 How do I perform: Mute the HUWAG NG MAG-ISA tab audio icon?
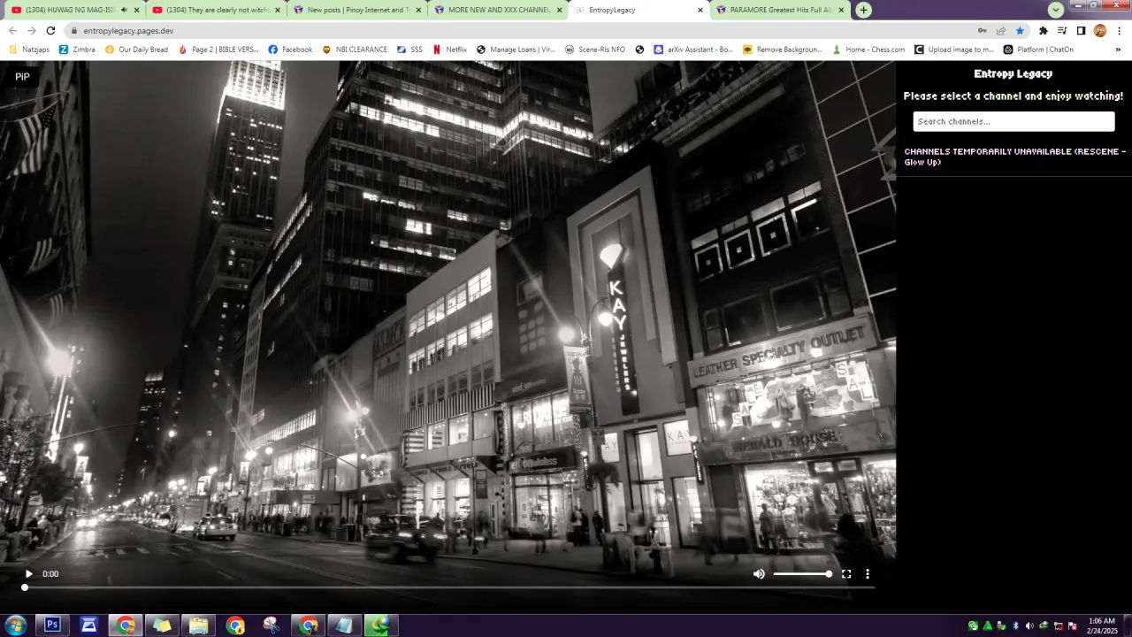click(x=123, y=10)
